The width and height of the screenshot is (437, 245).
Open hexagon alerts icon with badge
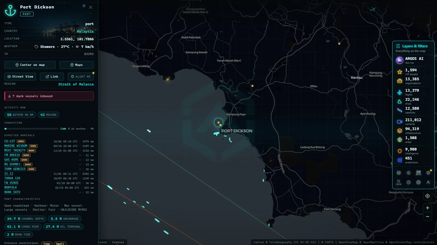[x=428, y=173]
